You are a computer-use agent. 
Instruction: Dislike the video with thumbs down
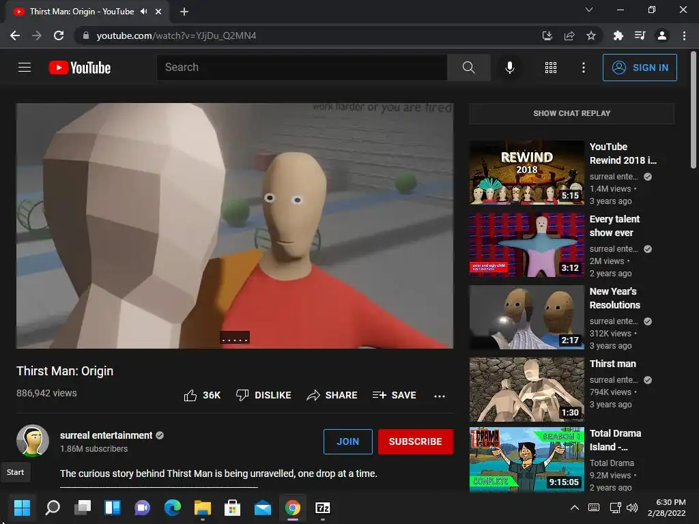[x=263, y=395]
